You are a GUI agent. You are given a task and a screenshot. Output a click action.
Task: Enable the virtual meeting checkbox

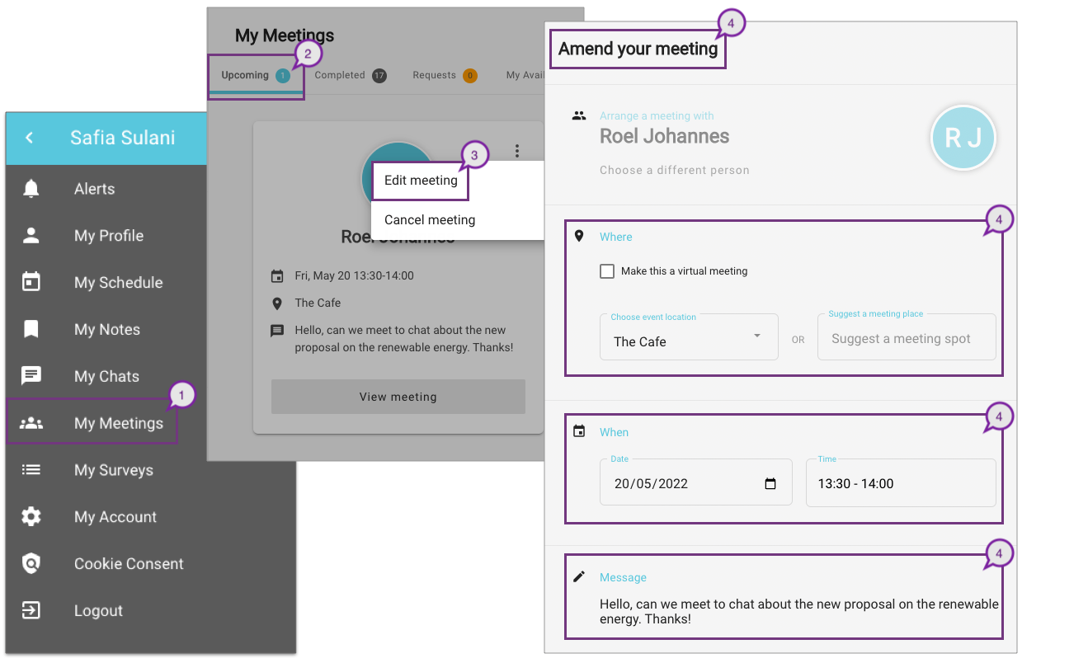pyautogui.click(x=607, y=271)
